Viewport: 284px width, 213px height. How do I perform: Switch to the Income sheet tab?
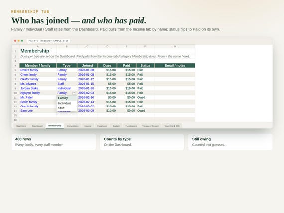tap(88, 126)
